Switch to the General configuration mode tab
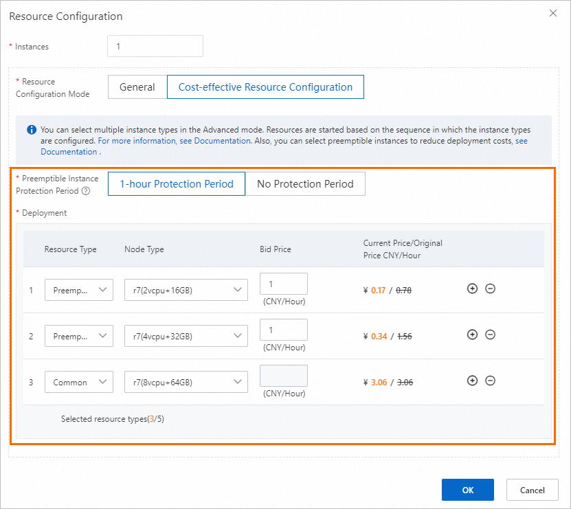571x509 pixels. tap(137, 87)
